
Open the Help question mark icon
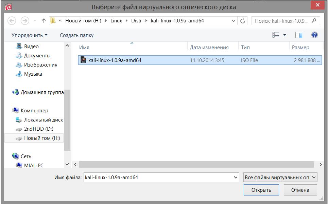tap(314, 35)
